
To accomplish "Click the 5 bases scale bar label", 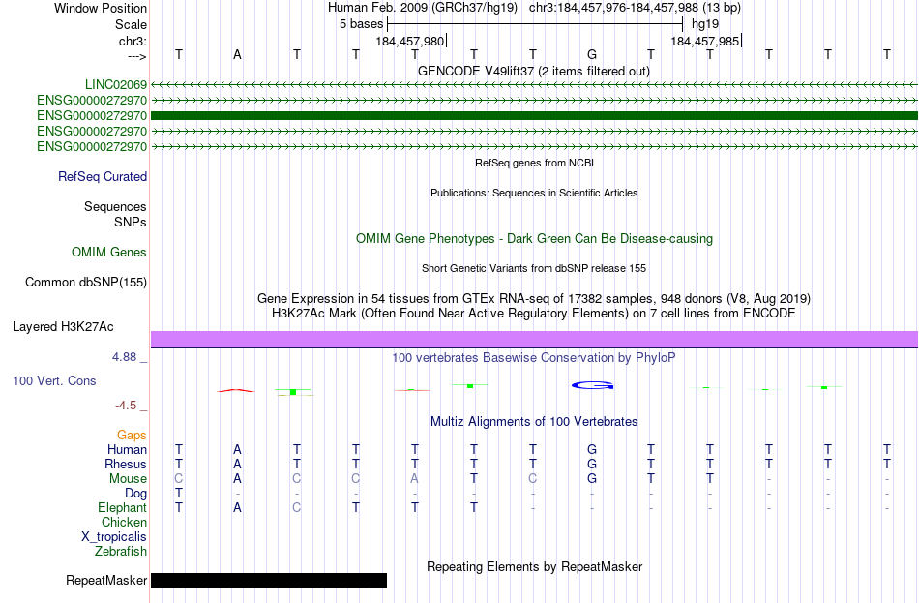I will point(361,24).
